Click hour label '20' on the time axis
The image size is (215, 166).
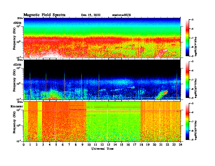pyautogui.click(x=154, y=145)
